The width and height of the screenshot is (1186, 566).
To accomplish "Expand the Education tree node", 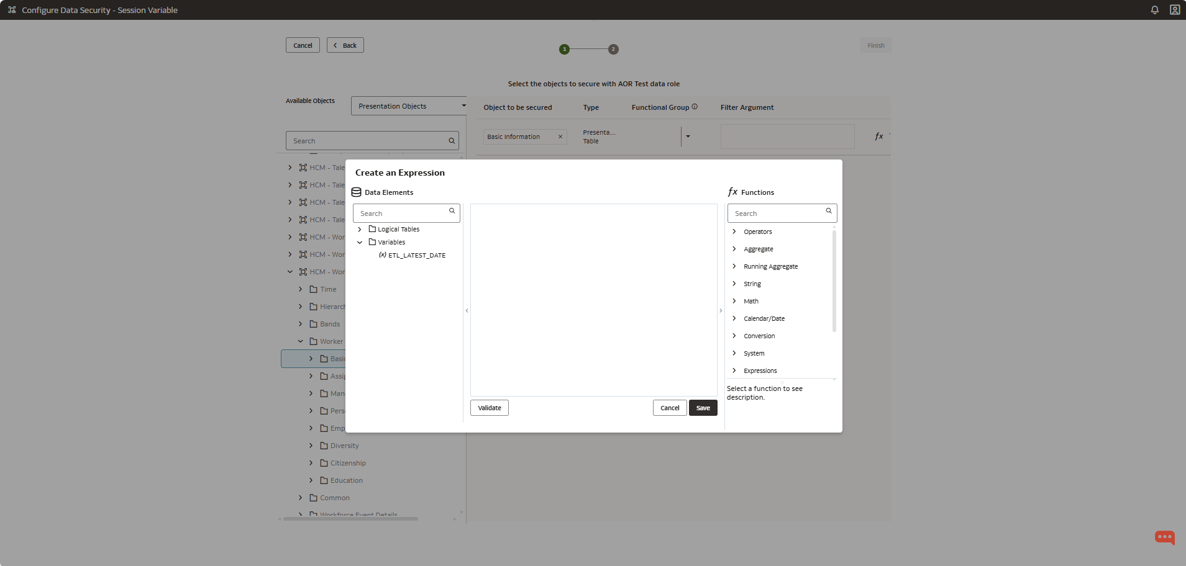I will (311, 480).
